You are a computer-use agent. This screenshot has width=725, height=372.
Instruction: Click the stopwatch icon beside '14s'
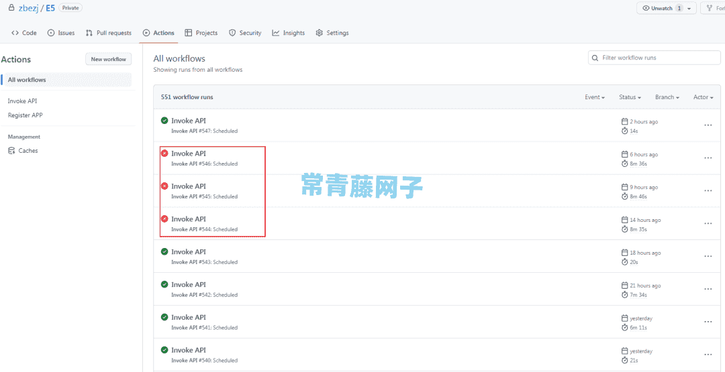coord(625,131)
